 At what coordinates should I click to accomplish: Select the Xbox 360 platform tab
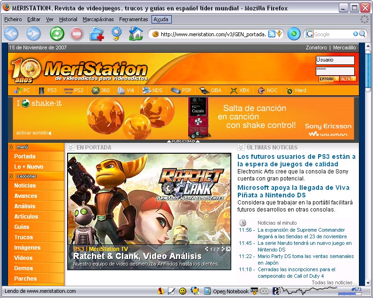101,90
